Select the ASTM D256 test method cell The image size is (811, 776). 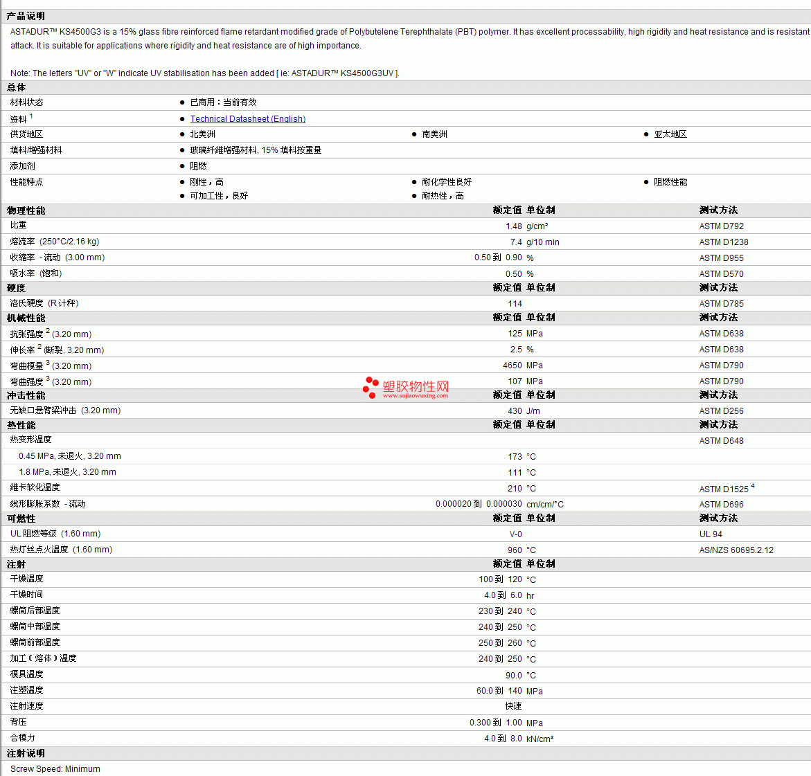click(x=722, y=411)
